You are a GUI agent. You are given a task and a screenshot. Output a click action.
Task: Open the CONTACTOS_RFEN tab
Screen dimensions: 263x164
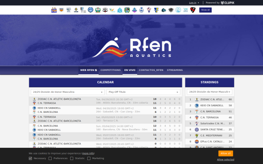tap(151, 70)
